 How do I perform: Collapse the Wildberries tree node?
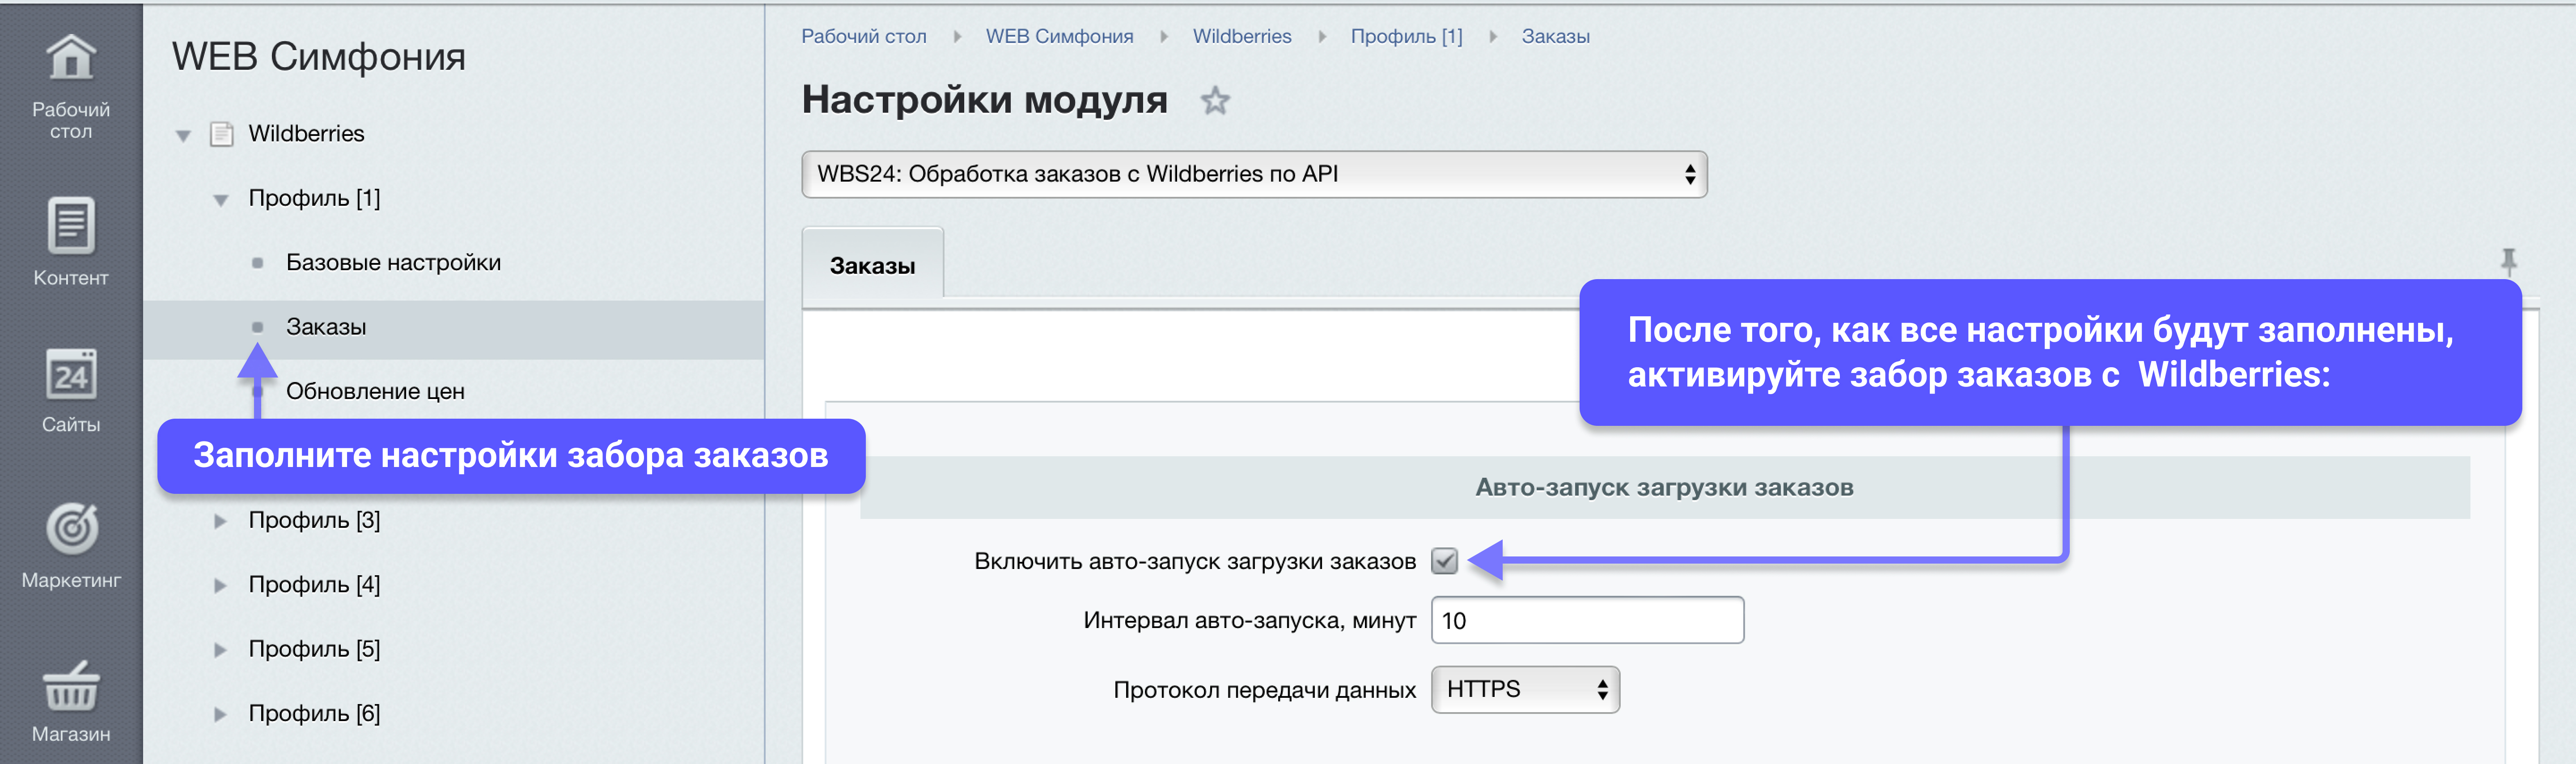coord(183,135)
